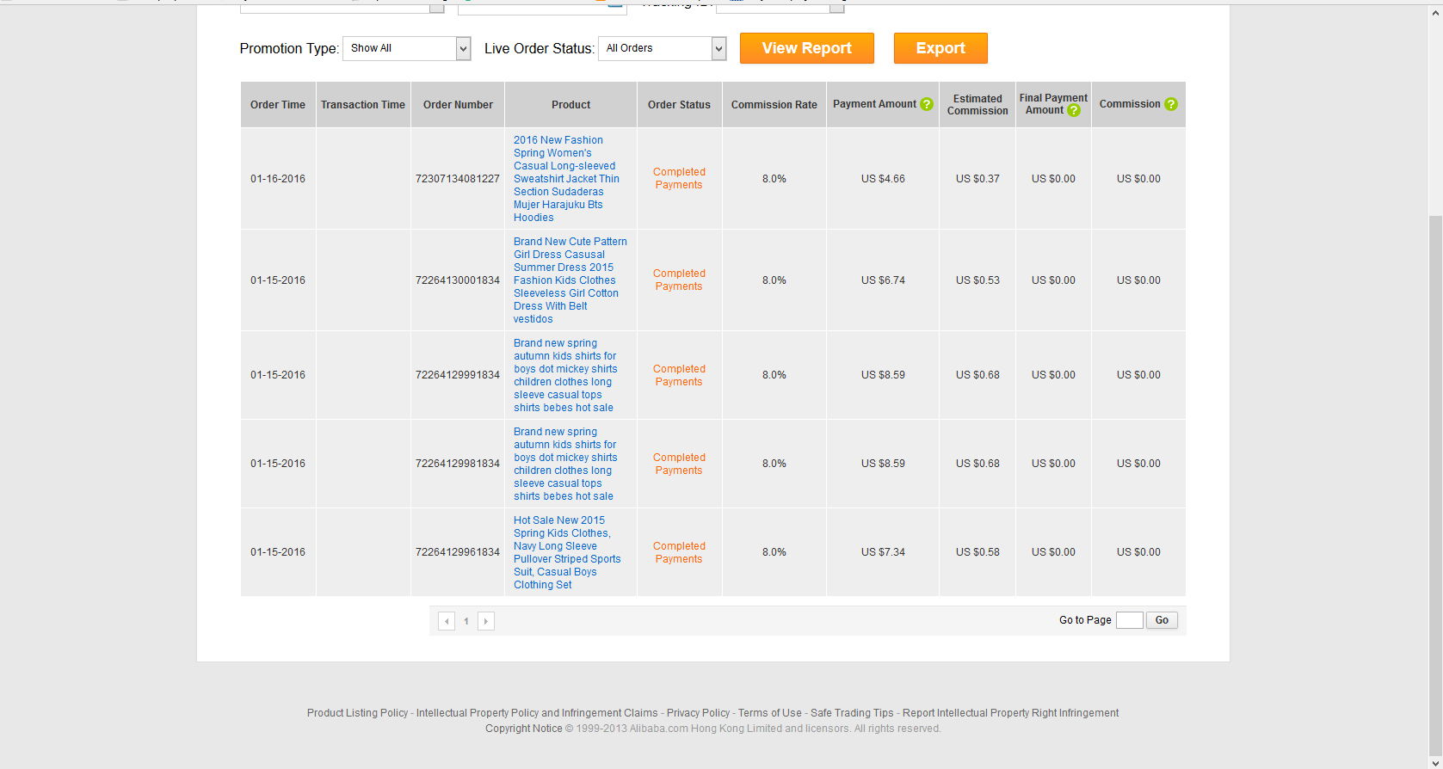The width and height of the screenshot is (1443, 769).
Task: Select page 1 in pagination
Action: click(x=466, y=621)
